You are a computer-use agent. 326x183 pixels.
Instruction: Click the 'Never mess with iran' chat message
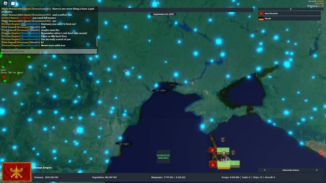[x=53, y=45]
